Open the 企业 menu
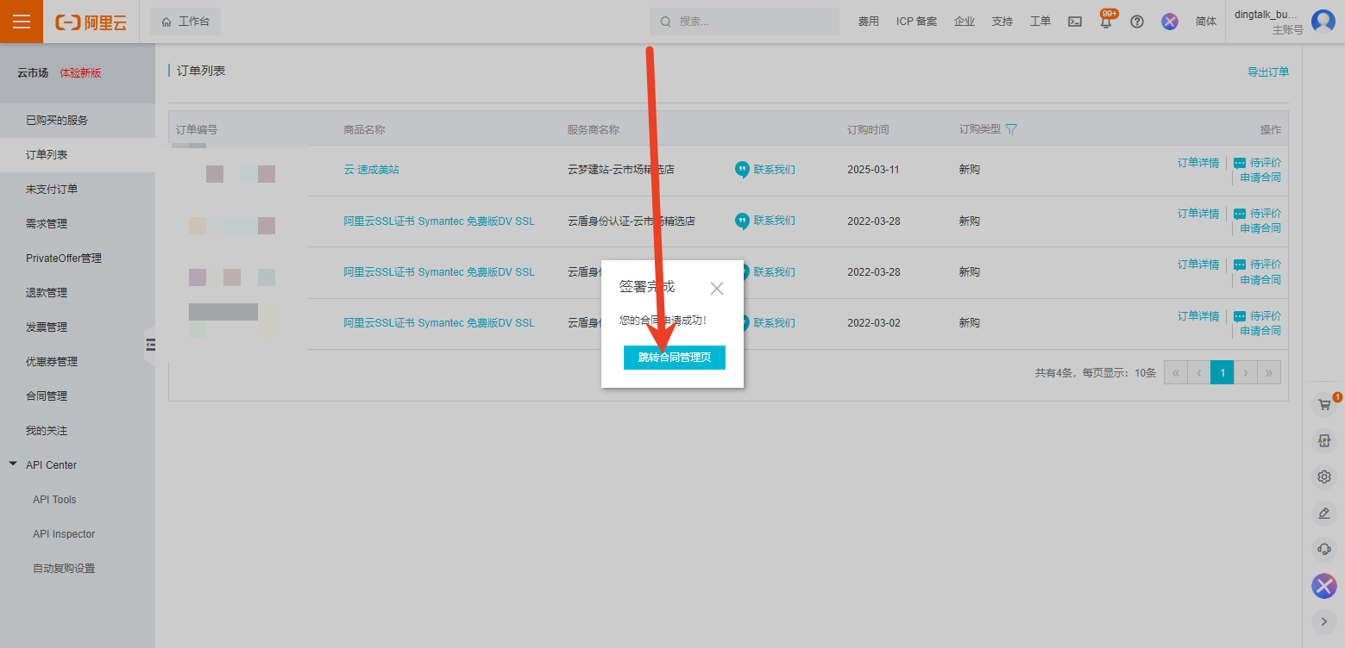This screenshot has width=1345, height=648. pos(965,22)
